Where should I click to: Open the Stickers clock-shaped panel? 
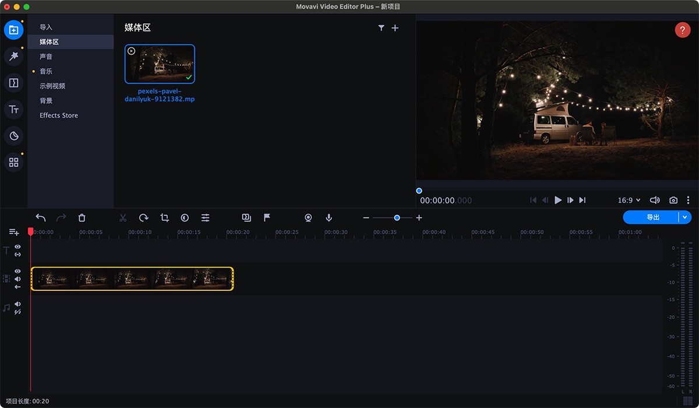coord(13,136)
